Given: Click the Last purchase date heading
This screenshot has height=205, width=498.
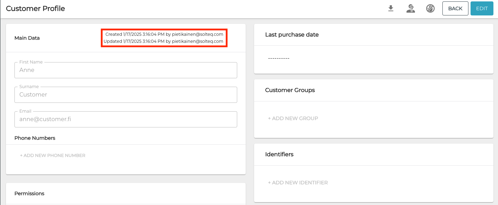Looking at the screenshot, I should (292, 34).
